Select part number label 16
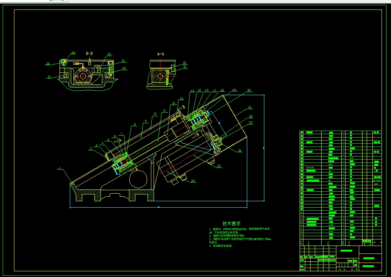 click(x=207, y=91)
